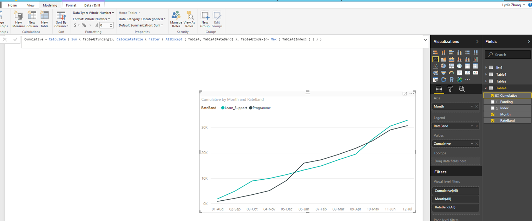Check the Index field checkbox
Image resolution: width=532 pixels, height=221 pixels.
[492, 108]
